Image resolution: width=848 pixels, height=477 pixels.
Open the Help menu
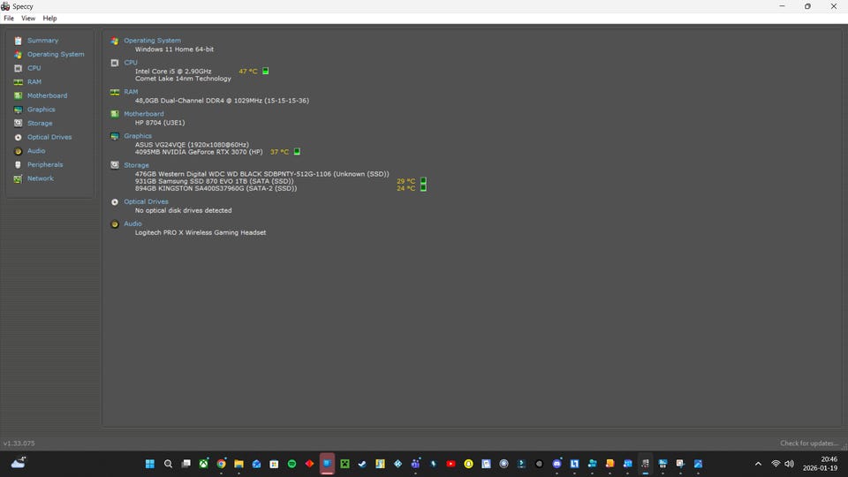point(49,19)
